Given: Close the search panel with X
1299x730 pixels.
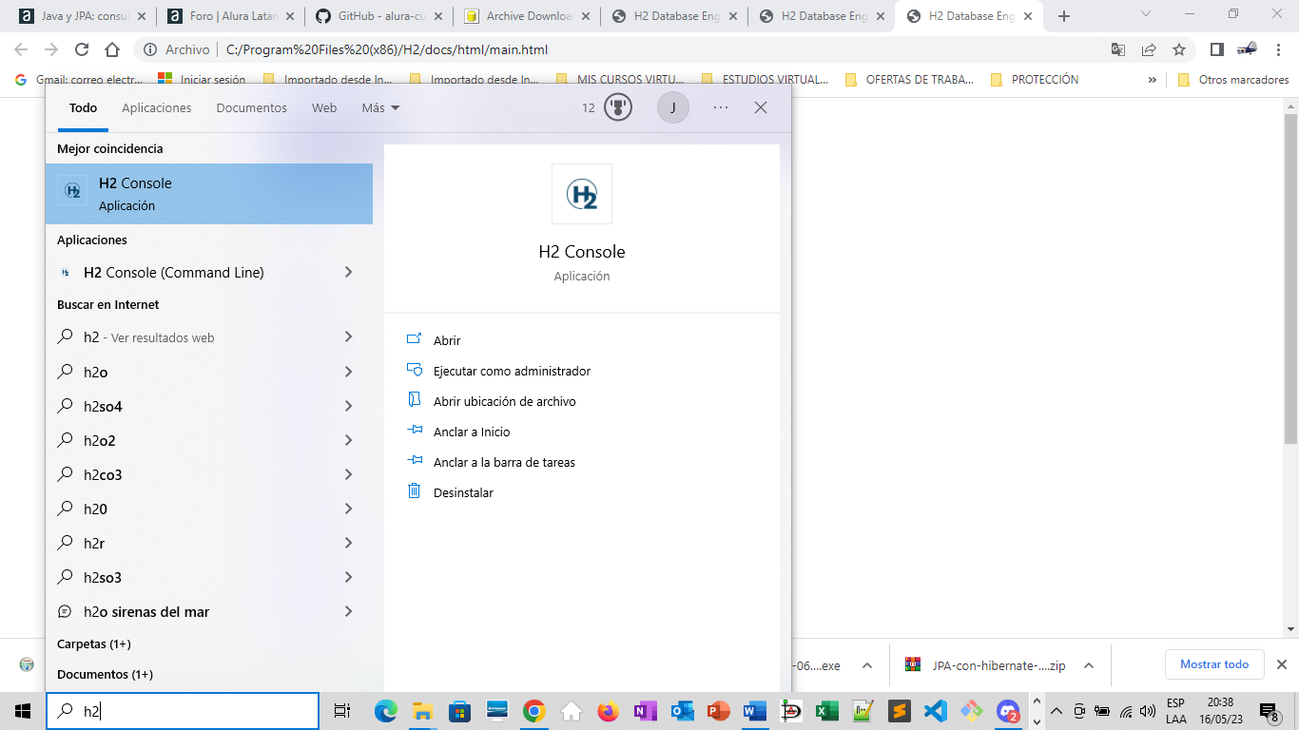Looking at the screenshot, I should pyautogui.click(x=761, y=107).
